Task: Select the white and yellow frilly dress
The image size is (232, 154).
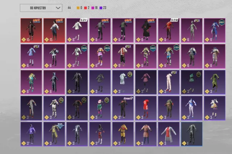Action: 215,108
